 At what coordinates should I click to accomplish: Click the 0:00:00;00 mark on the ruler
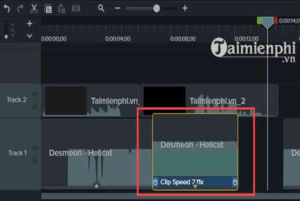pyautogui.click(x=54, y=39)
